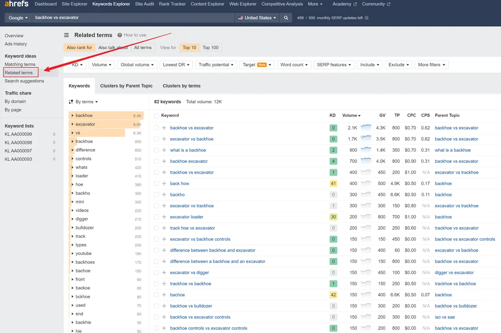Click KD badge 30 for 'excavator loader'

click(x=333, y=217)
